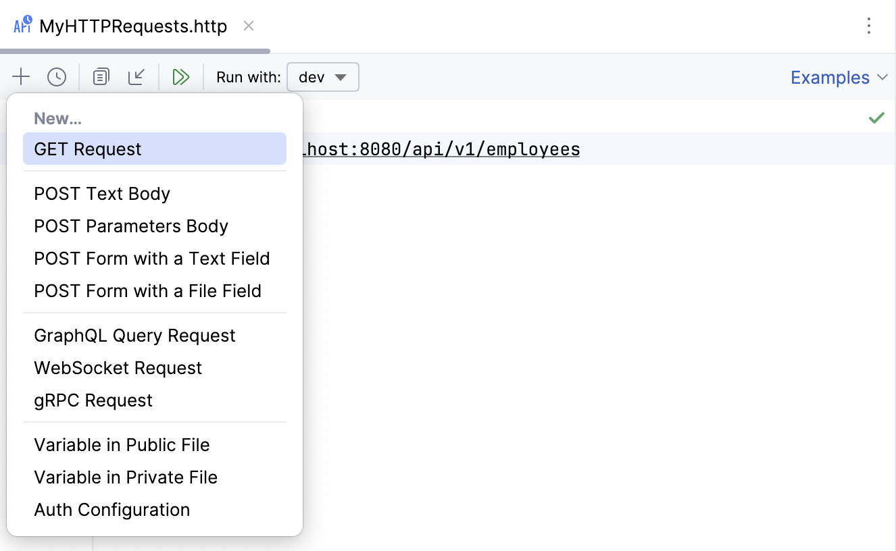896x551 pixels.
Task: Insert a GraphQL Query Request
Action: [x=134, y=335]
